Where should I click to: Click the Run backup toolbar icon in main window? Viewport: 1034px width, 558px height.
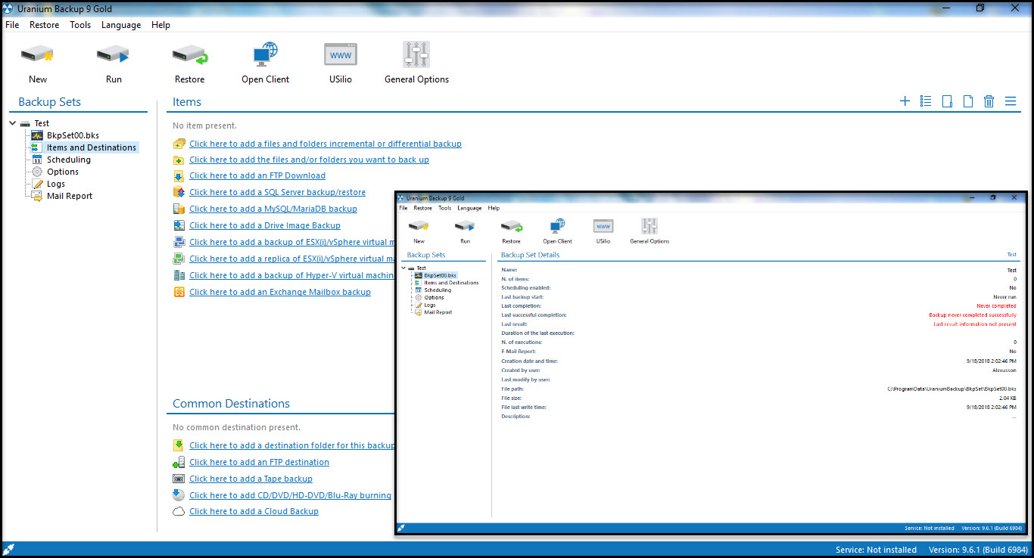click(x=114, y=54)
